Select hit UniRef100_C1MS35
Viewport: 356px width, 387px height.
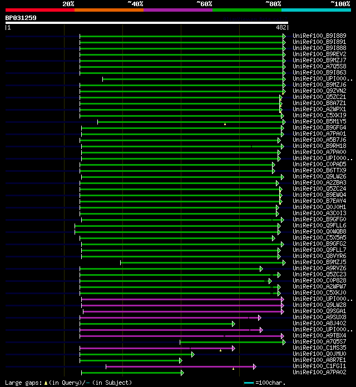click(319, 348)
